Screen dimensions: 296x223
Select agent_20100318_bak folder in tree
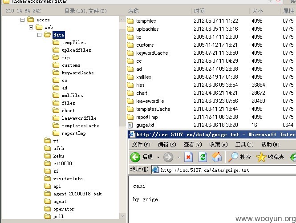(77, 194)
